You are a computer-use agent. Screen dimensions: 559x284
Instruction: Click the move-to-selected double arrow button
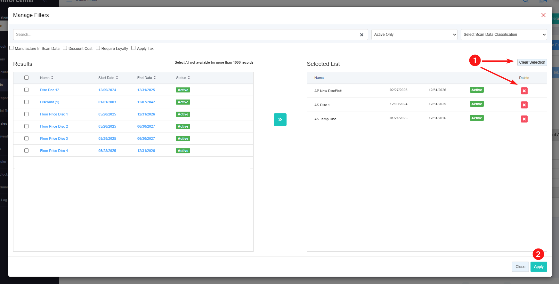[280, 120]
